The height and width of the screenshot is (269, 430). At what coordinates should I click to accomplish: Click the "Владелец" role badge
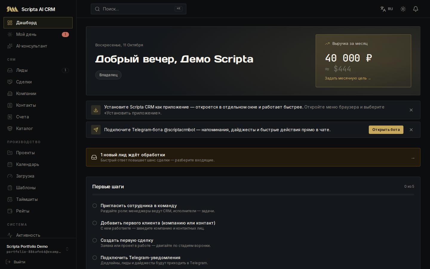[108, 75]
